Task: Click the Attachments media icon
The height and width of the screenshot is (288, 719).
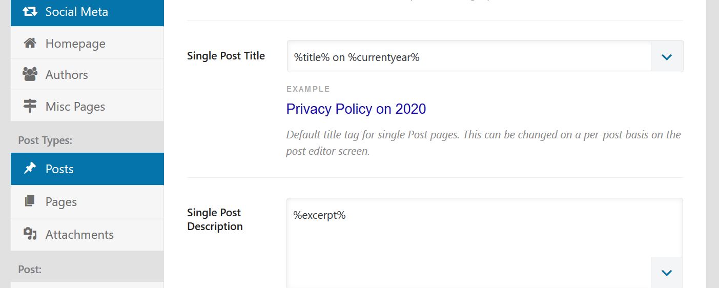Action: coord(30,234)
